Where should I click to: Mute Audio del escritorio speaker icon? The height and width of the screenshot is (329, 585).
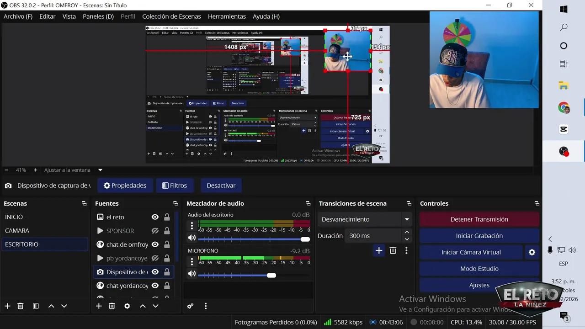(x=192, y=238)
